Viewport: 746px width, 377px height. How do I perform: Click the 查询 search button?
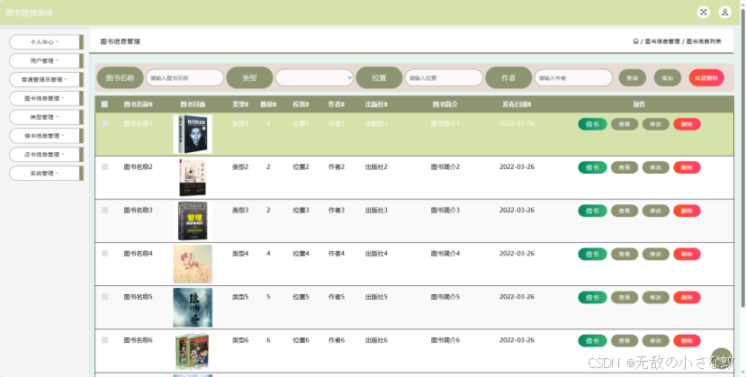point(633,78)
